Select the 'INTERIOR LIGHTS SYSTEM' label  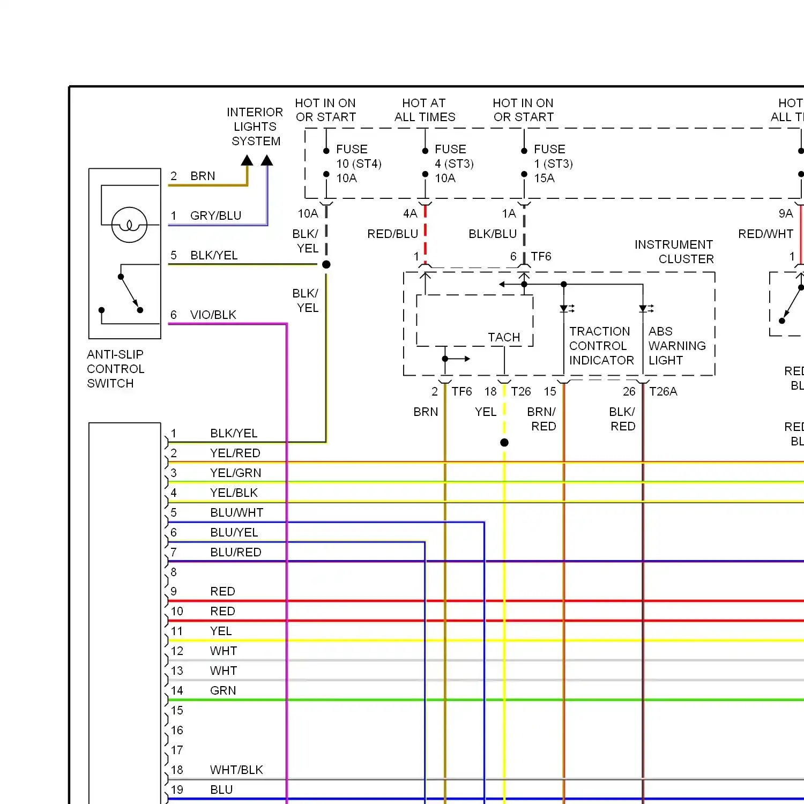(255, 126)
